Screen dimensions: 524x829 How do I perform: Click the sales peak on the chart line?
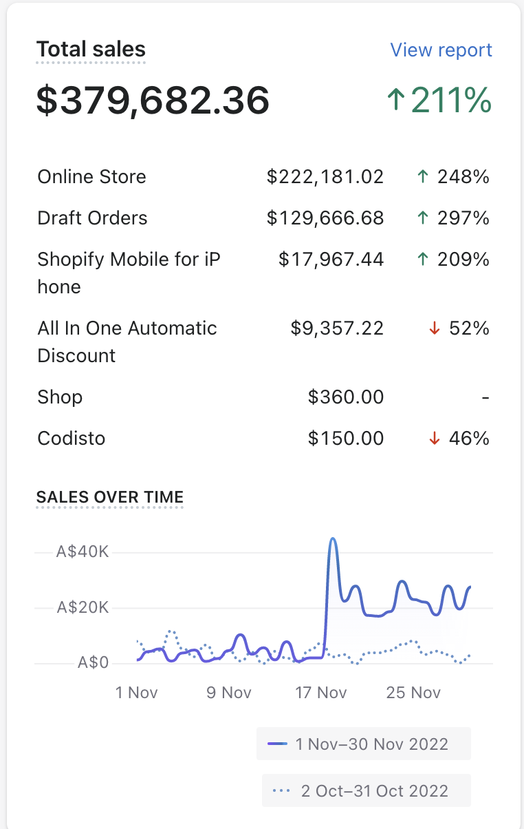click(333, 539)
